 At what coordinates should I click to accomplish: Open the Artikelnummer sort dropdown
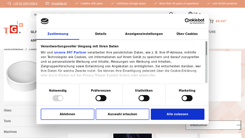click(x=213, y=125)
